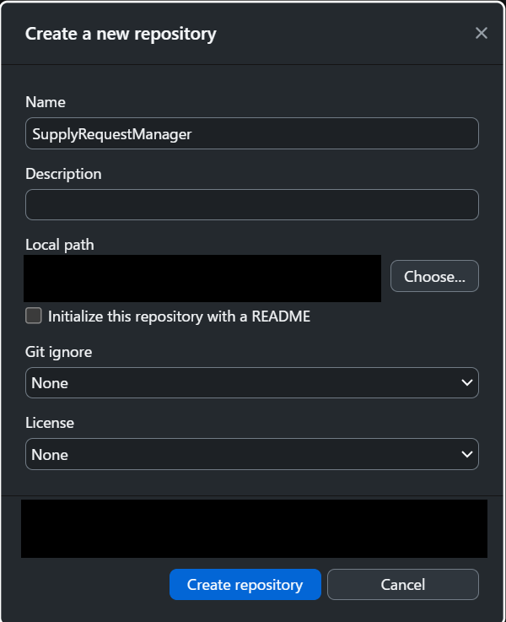Click the Name field label

[46, 102]
